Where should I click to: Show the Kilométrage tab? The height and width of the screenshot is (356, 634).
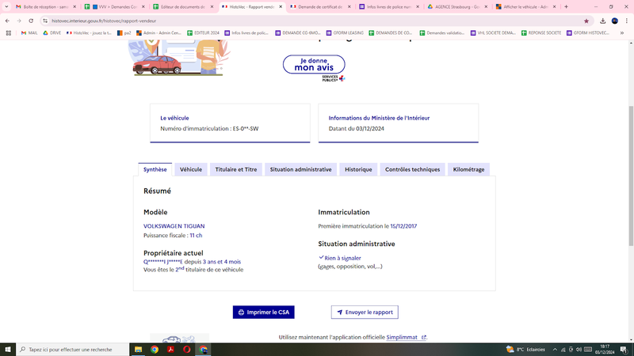click(468, 169)
